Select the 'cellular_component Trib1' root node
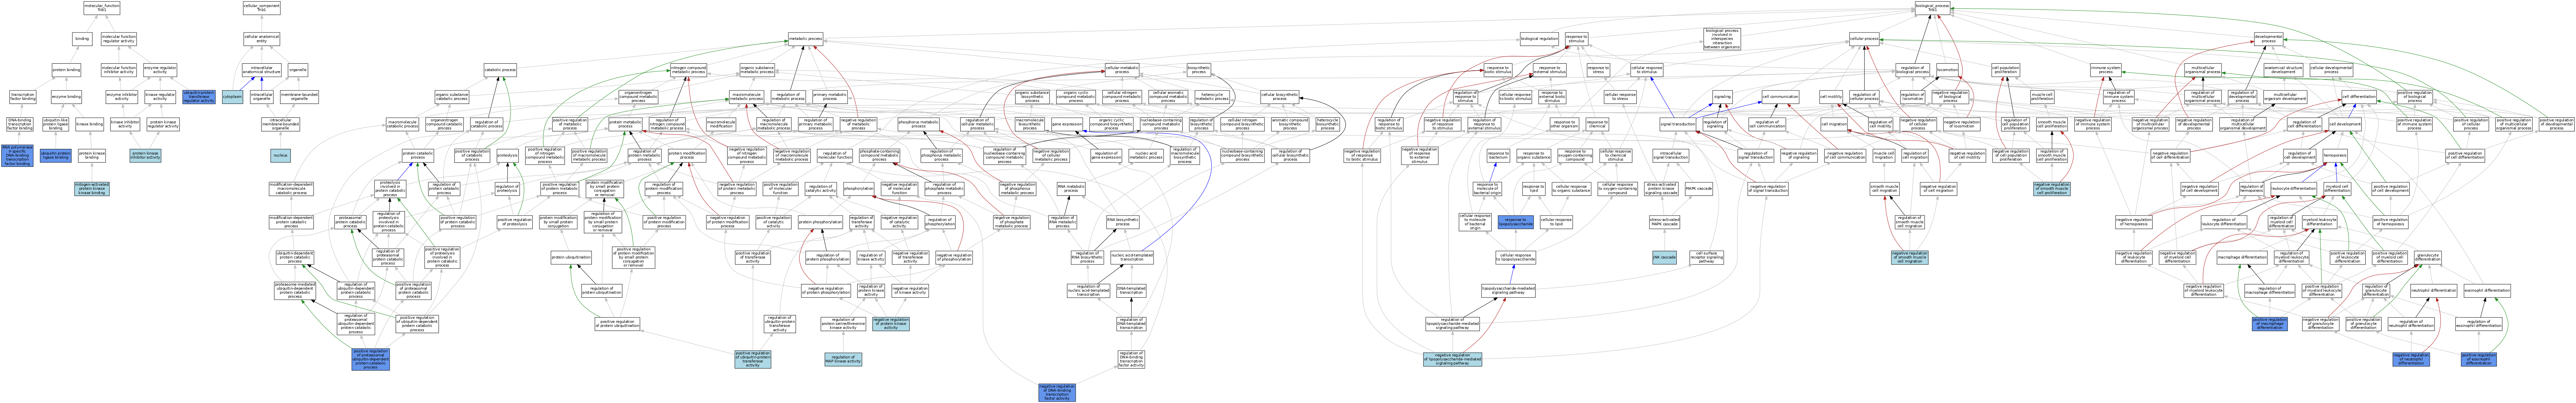 [x=262, y=8]
